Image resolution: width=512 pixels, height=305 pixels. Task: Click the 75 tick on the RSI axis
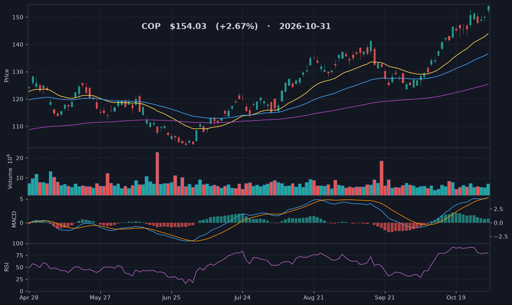pyautogui.click(x=21, y=255)
